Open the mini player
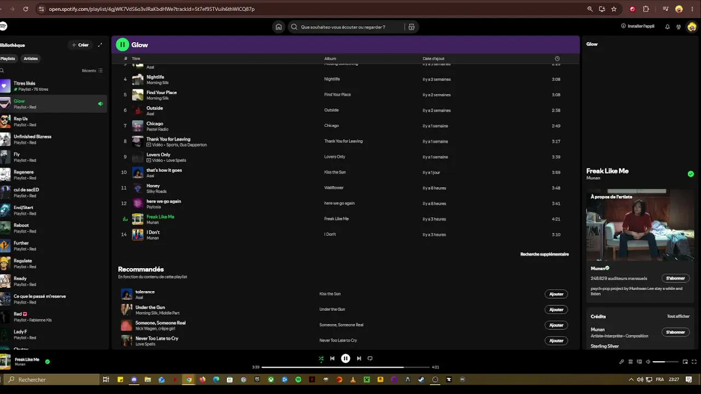 [685, 362]
